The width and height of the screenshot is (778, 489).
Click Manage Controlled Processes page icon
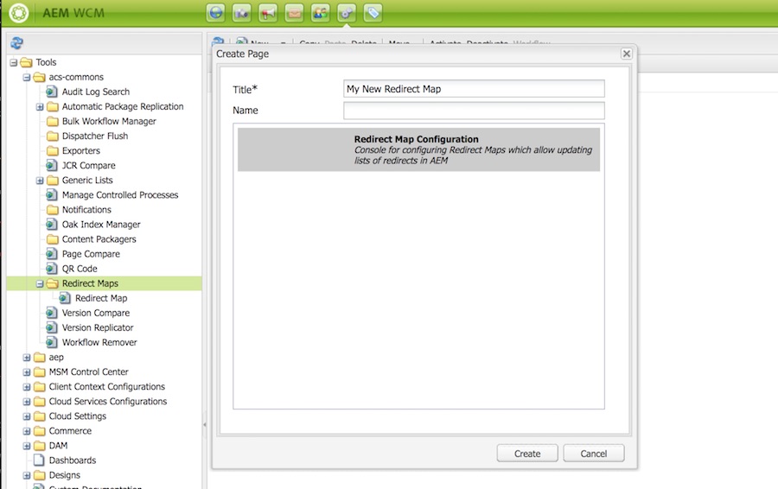click(x=52, y=194)
